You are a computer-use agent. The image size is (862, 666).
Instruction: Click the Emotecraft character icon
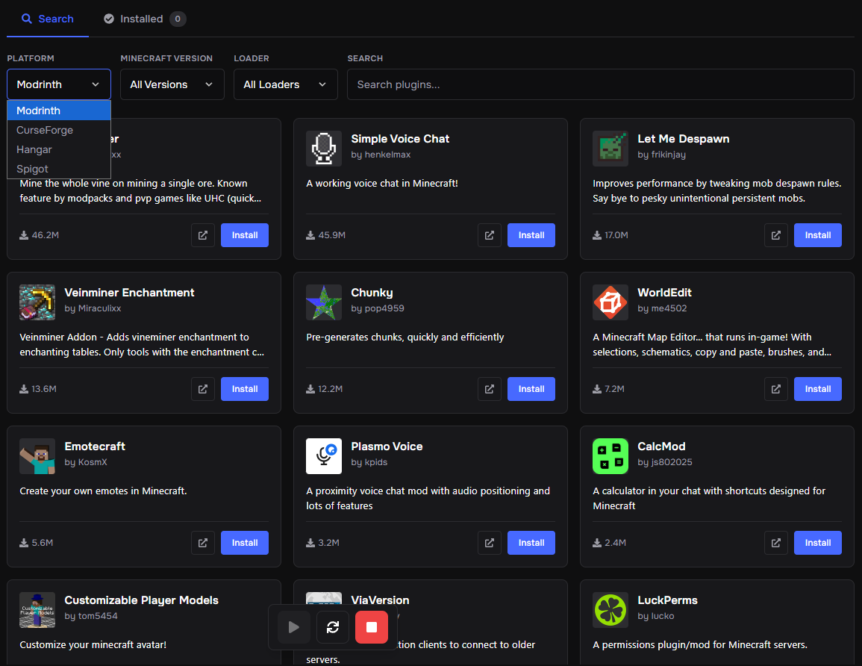pyautogui.click(x=37, y=456)
